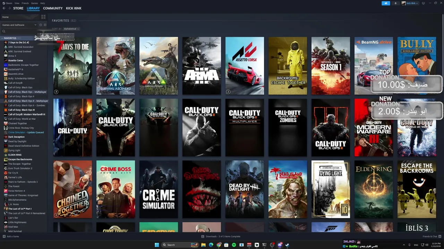444x249 pixels.
Task: Open the Friends menu
Action: [25, 3]
